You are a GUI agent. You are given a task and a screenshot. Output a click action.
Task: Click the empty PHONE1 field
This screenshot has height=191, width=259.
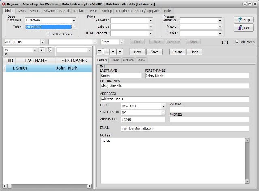click(x=210, y=109)
